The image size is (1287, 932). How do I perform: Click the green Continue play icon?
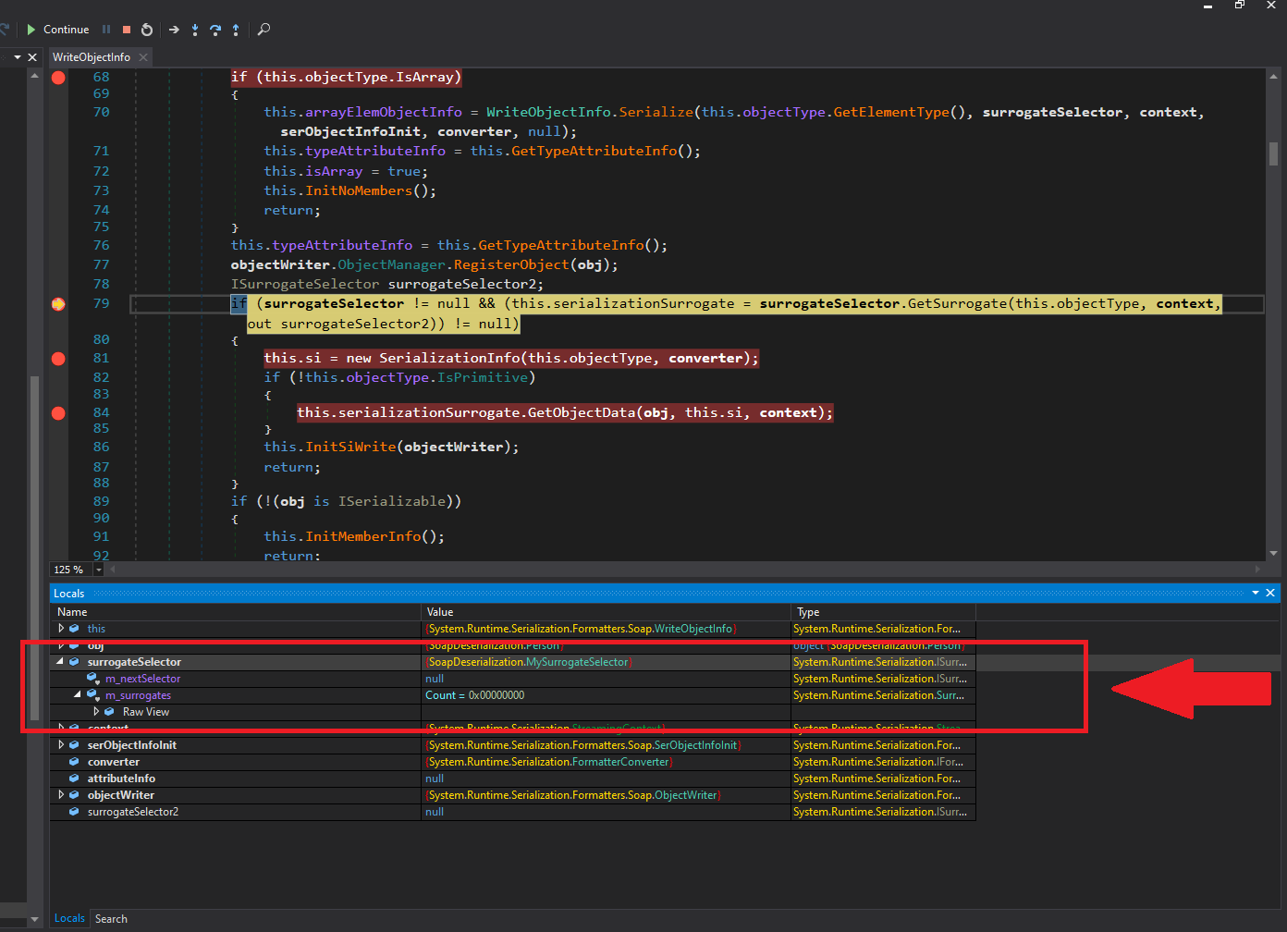31,30
